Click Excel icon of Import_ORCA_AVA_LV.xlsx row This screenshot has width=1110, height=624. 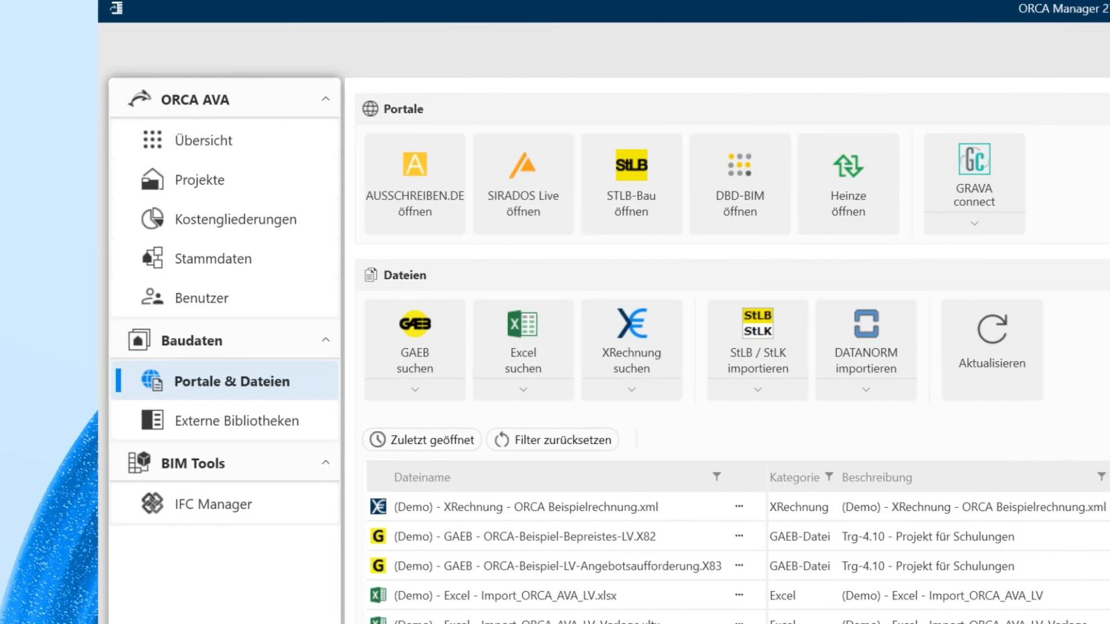[x=378, y=595]
